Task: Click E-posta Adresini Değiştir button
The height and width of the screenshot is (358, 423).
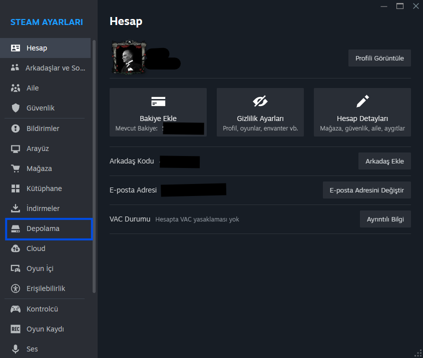Action: (x=366, y=190)
